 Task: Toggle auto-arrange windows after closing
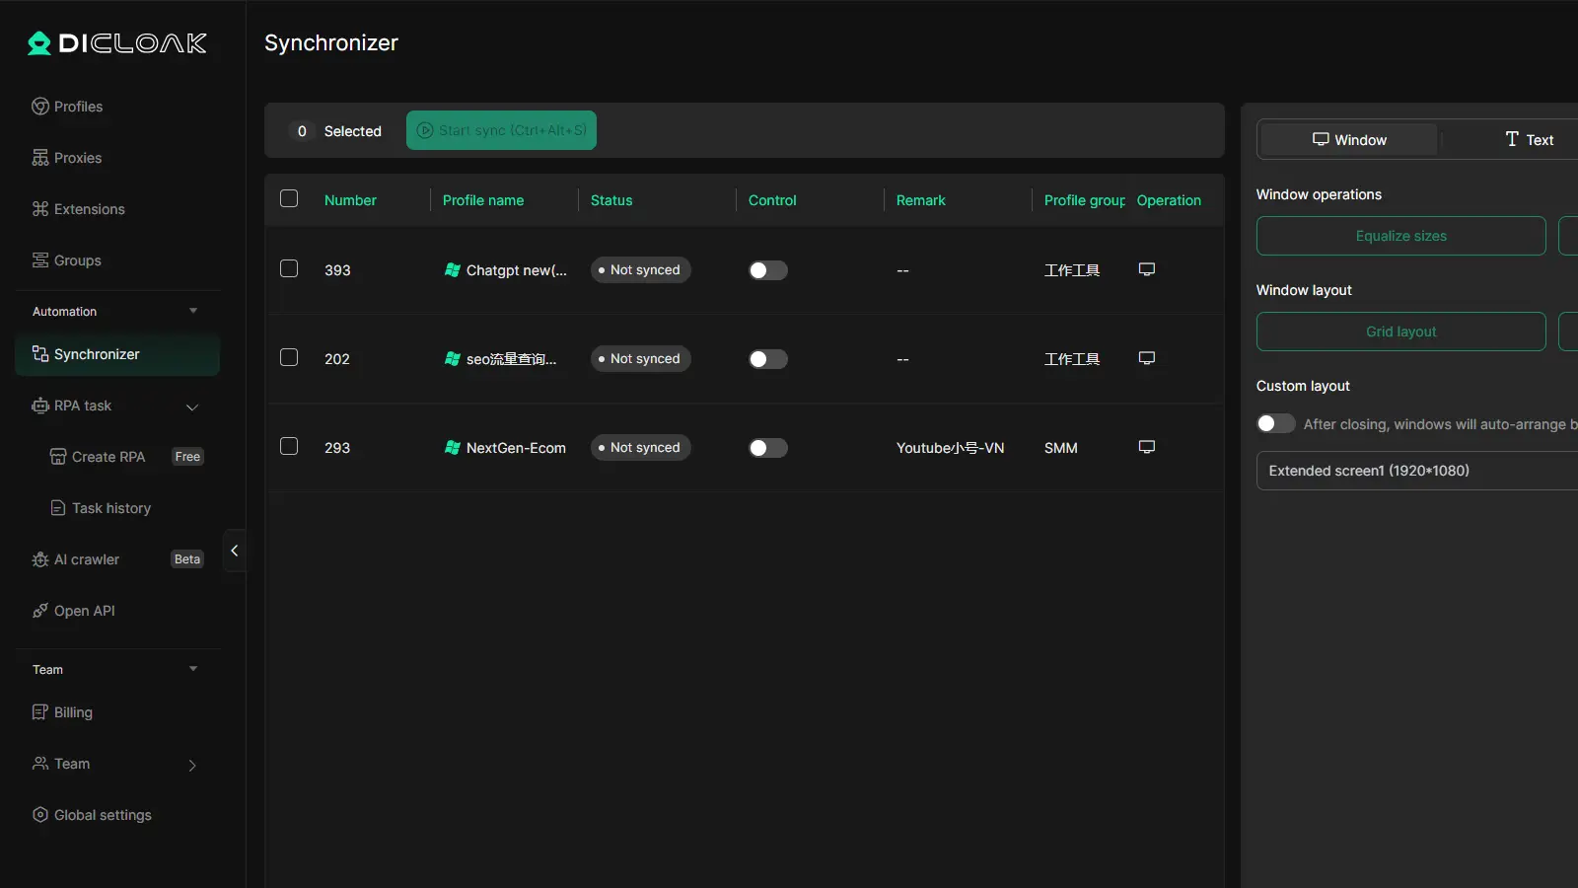coord(1275,423)
